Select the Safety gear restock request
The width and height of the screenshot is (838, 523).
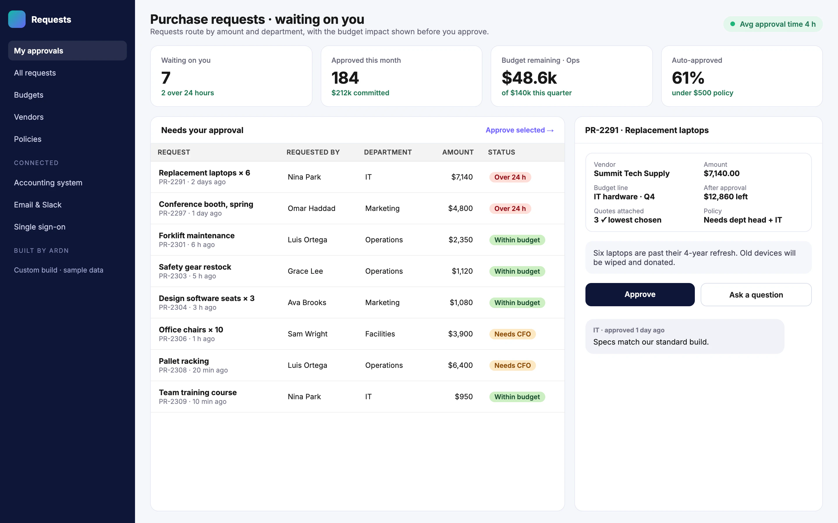(x=357, y=271)
